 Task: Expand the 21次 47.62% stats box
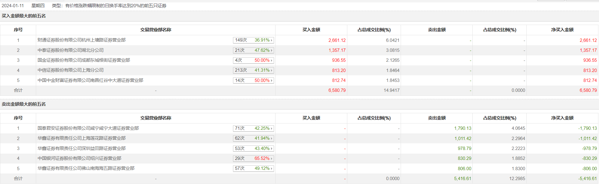coord(253,50)
